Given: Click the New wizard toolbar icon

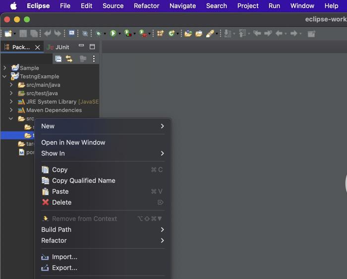Looking at the screenshot, I should pos(8,33).
